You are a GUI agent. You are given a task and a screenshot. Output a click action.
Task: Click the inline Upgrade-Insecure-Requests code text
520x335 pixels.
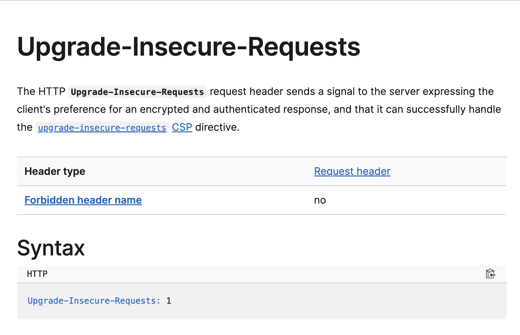138,92
